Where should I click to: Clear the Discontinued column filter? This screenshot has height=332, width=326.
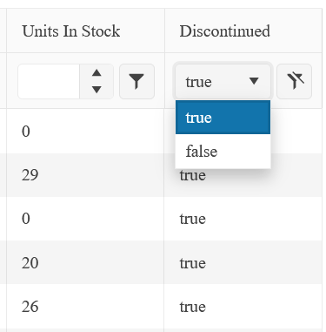coord(294,81)
